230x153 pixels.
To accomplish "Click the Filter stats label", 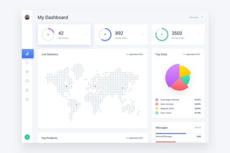I will click(x=194, y=17).
